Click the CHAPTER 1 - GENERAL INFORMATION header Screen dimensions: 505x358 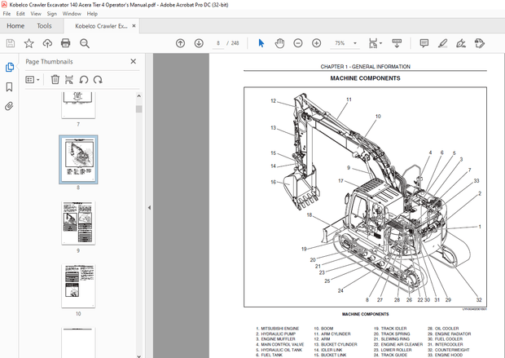(x=365, y=67)
